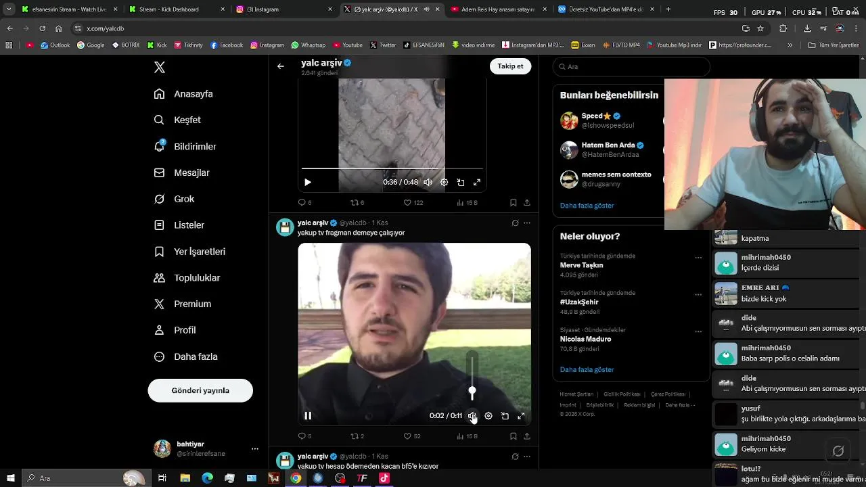Screen dimensions: 866x487
Task: Open options for Merve Taşkın trend
Action: coord(698,258)
